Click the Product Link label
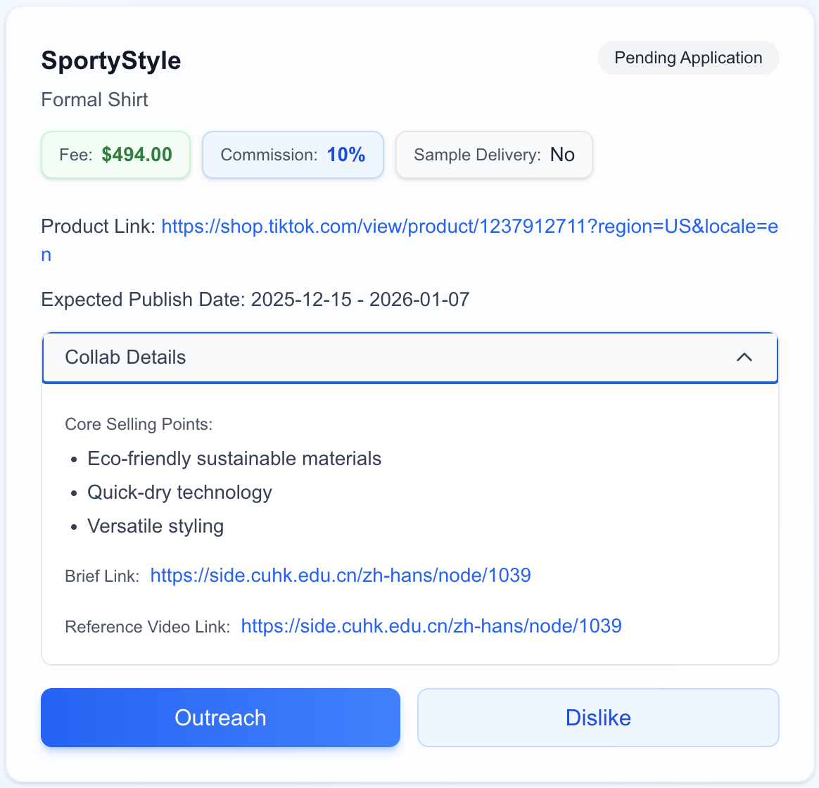819x788 pixels. pyautogui.click(x=99, y=227)
